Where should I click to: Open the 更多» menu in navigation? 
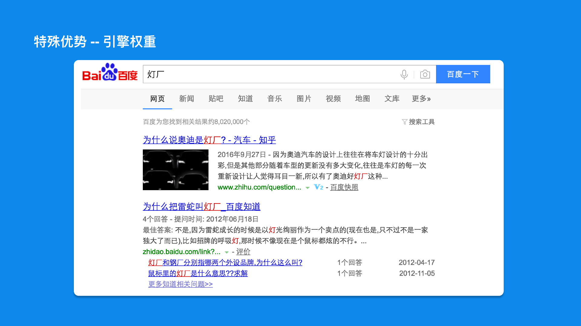coord(421,99)
